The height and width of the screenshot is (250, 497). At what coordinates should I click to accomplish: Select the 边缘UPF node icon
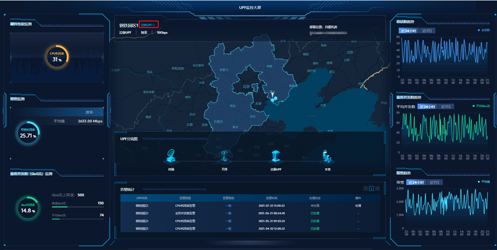(276, 157)
